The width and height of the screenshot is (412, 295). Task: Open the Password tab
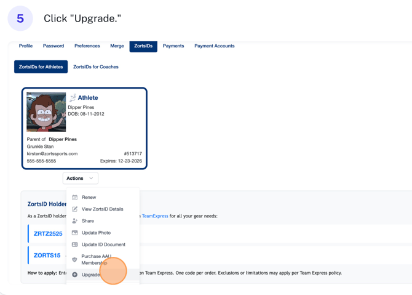tap(53, 46)
